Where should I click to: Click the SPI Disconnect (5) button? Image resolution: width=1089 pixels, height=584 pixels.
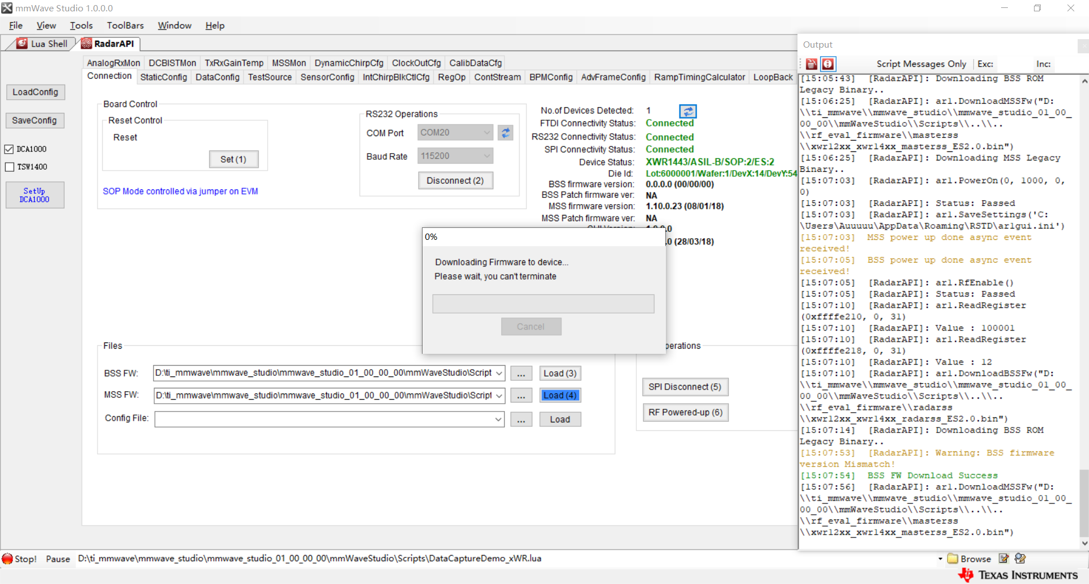tap(685, 387)
